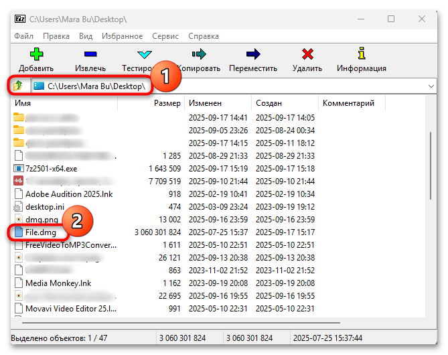
Task: Click folder icon dated 2025-09-17 14:41
Action: point(19,117)
